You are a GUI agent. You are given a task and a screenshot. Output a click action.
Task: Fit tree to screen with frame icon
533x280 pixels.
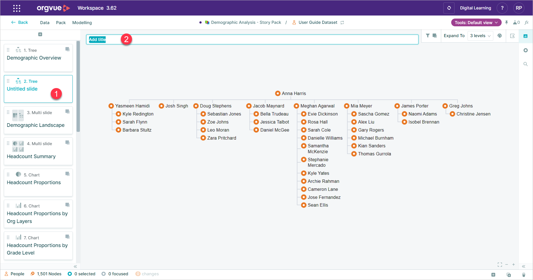500,265
